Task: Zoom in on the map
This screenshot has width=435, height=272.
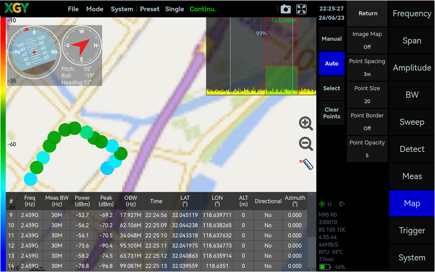Action: [x=306, y=123]
